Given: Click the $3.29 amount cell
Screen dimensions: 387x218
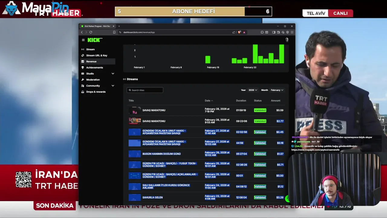Looking at the screenshot, I should 280,197.
